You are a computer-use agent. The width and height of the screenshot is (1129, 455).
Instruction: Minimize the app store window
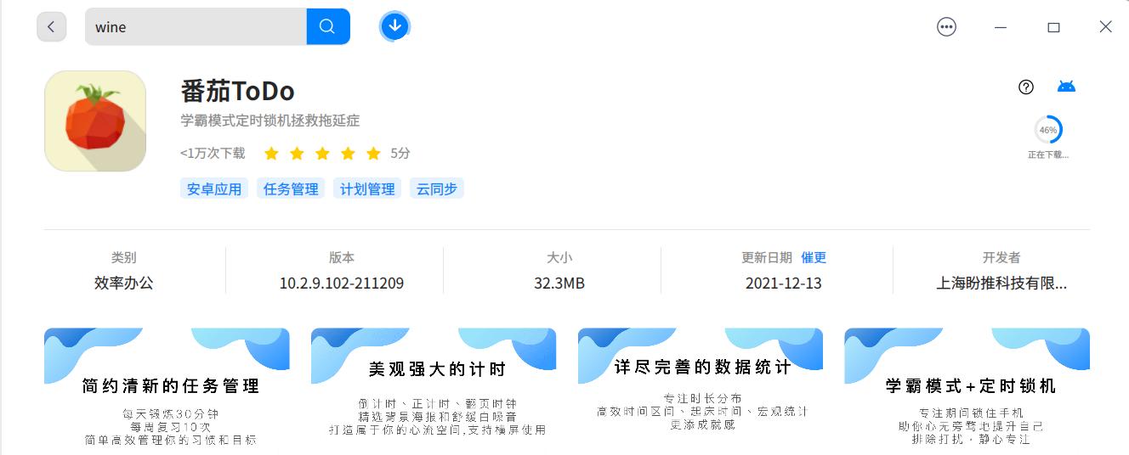1001,27
